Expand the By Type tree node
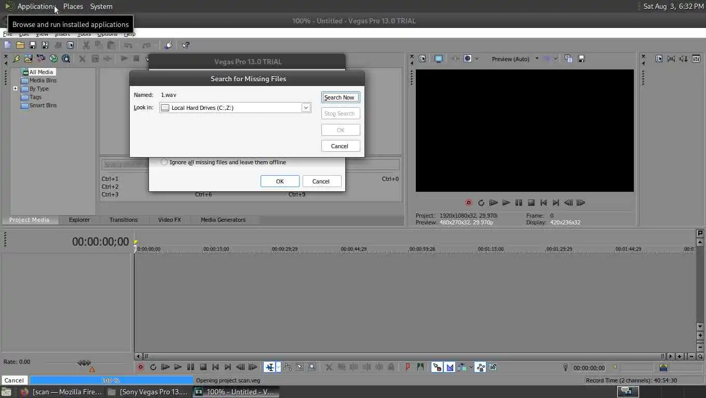The image size is (706, 398). [16, 89]
